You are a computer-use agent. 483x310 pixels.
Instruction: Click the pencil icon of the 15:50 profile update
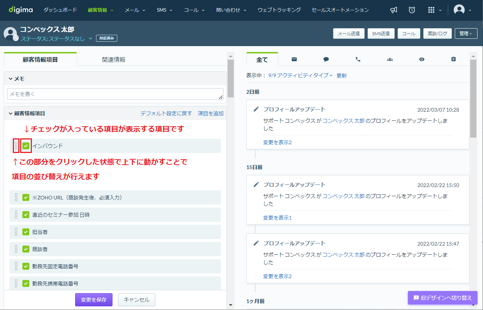256,184
